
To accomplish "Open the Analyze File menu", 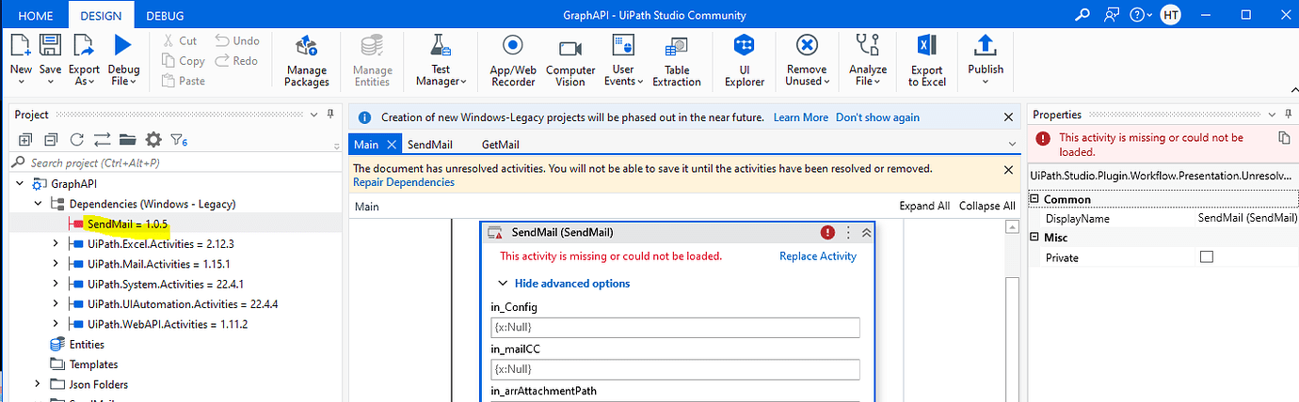I will pyautogui.click(x=868, y=61).
